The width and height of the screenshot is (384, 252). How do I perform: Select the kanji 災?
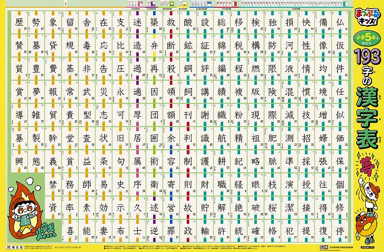coord(104,92)
